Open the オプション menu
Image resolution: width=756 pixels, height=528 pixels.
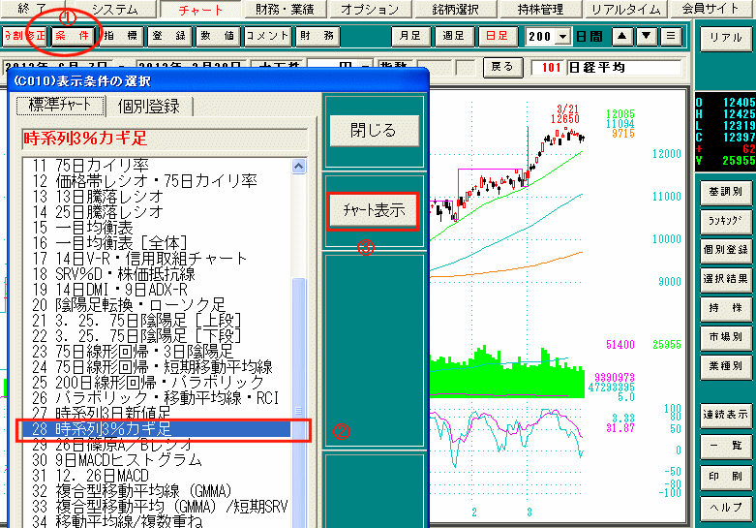pos(370,9)
